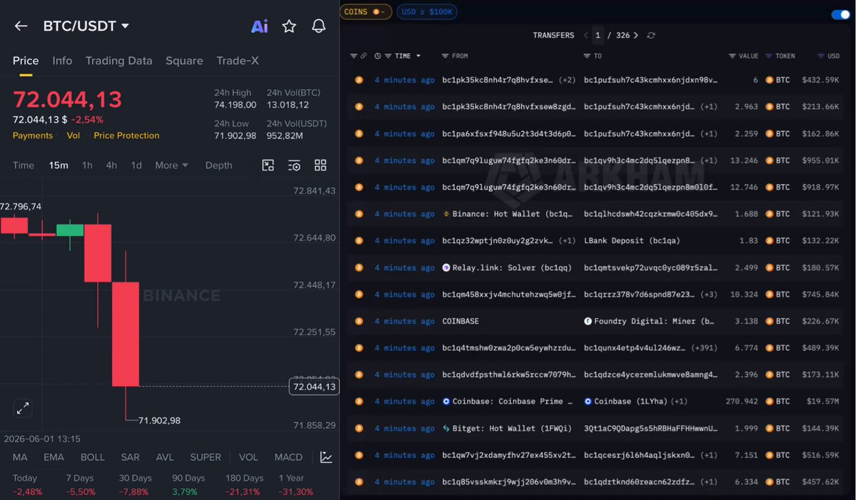
Task: Click the Relay.link Solver entity icon
Action: point(446,267)
